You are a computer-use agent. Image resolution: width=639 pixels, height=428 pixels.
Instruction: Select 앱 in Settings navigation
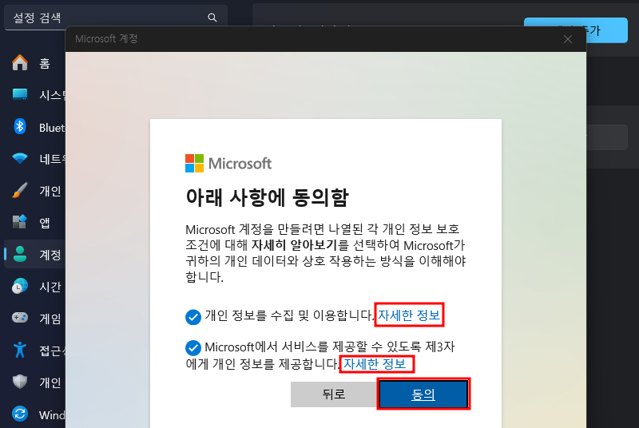coord(45,223)
